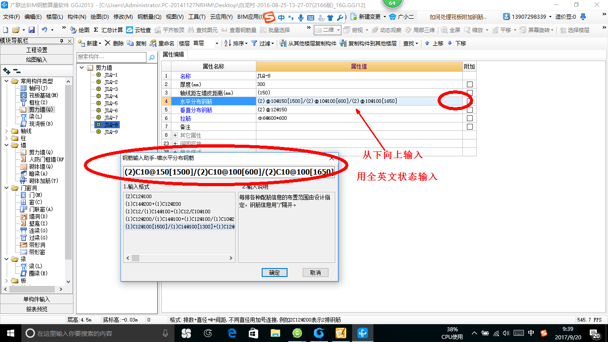
Task: Open the 排序 sort dropdown
Action: click(246, 43)
